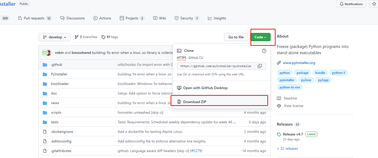Open the .github folder
This screenshot has width=378, height=158.
[57, 64]
